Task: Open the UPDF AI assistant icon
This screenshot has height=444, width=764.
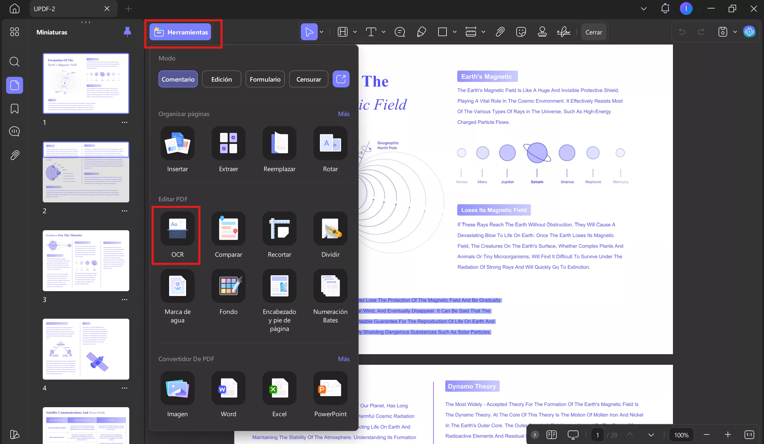Action: (x=749, y=32)
